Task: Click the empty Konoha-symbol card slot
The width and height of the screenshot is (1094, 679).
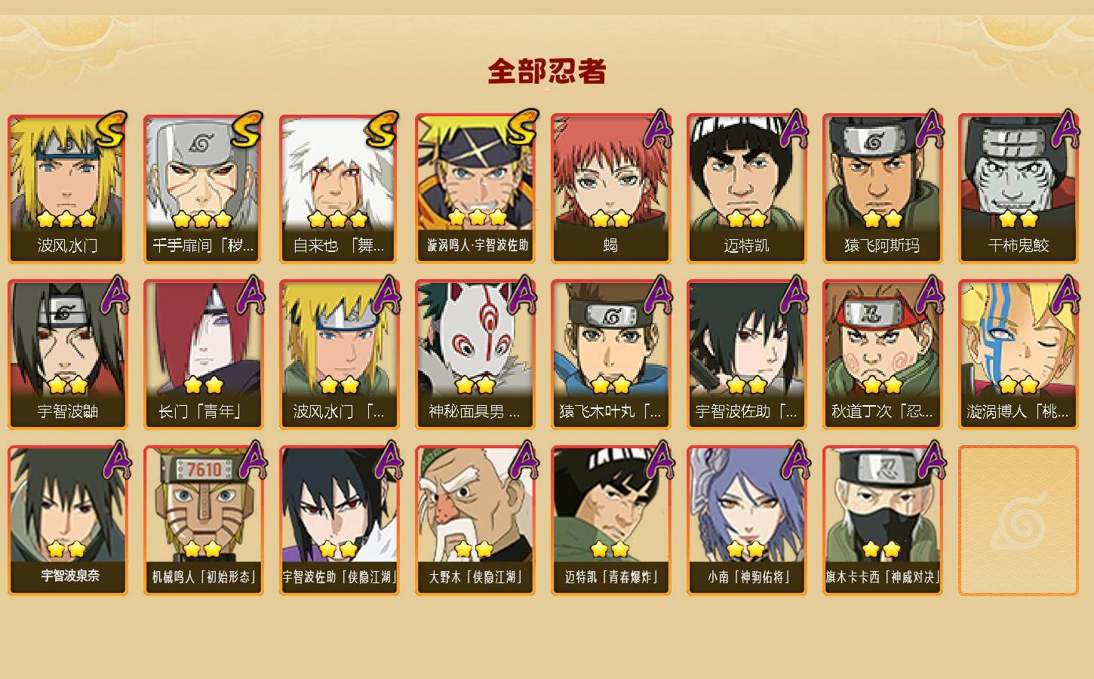Action: coord(1019,521)
